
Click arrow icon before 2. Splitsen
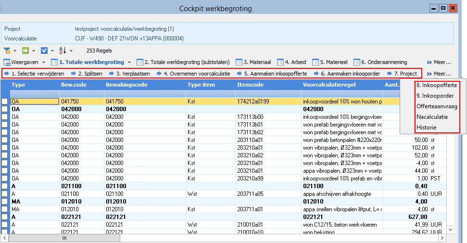pos(74,74)
